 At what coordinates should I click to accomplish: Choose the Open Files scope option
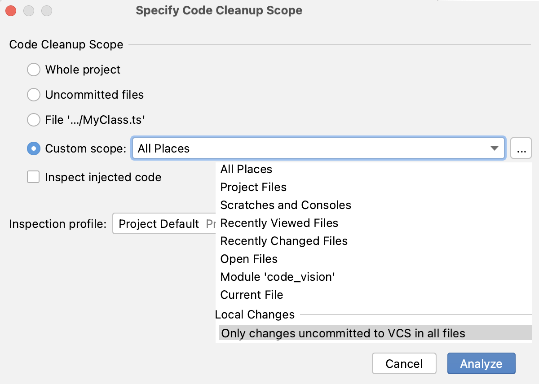coord(249,259)
